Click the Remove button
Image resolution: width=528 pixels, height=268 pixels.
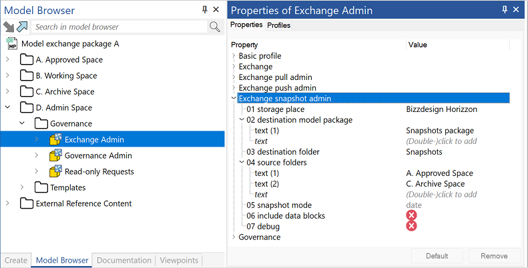pos(494,256)
